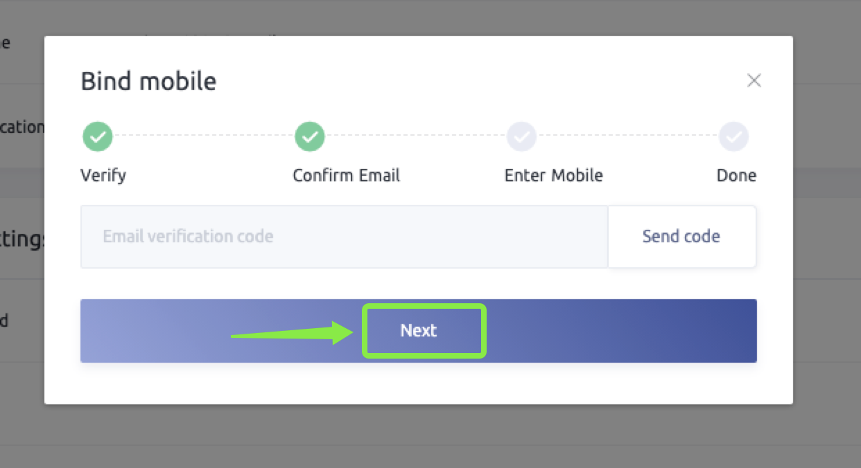Click the green Confirm Email checkmark icon
The image size is (861, 468).
tap(310, 136)
